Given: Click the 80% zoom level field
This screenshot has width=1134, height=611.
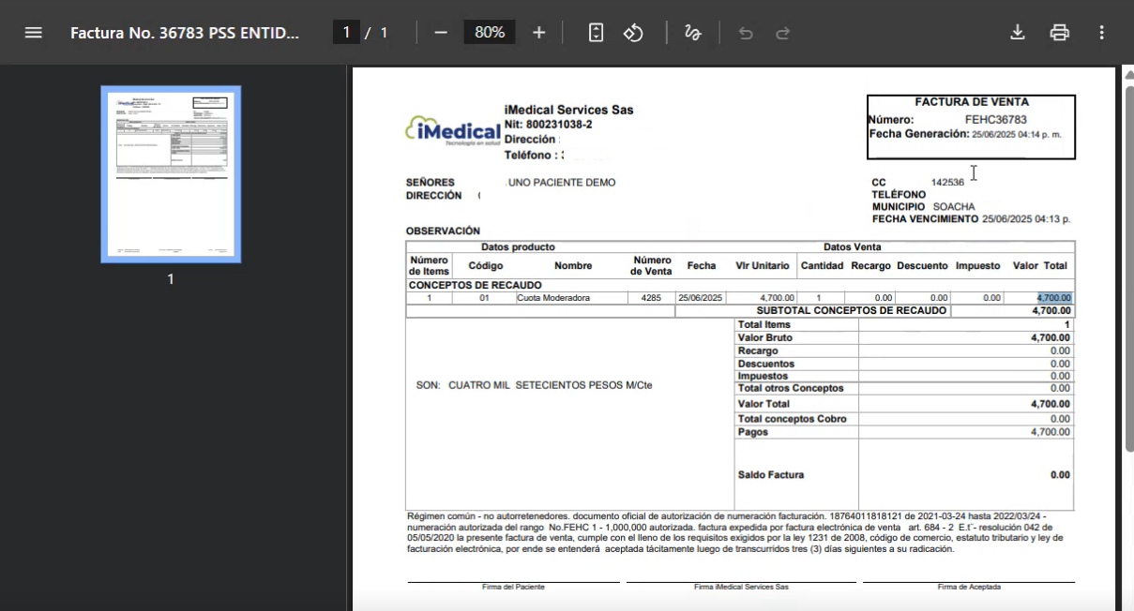Looking at the screenshot, I should pyautogui.click(x=490, y=32).
